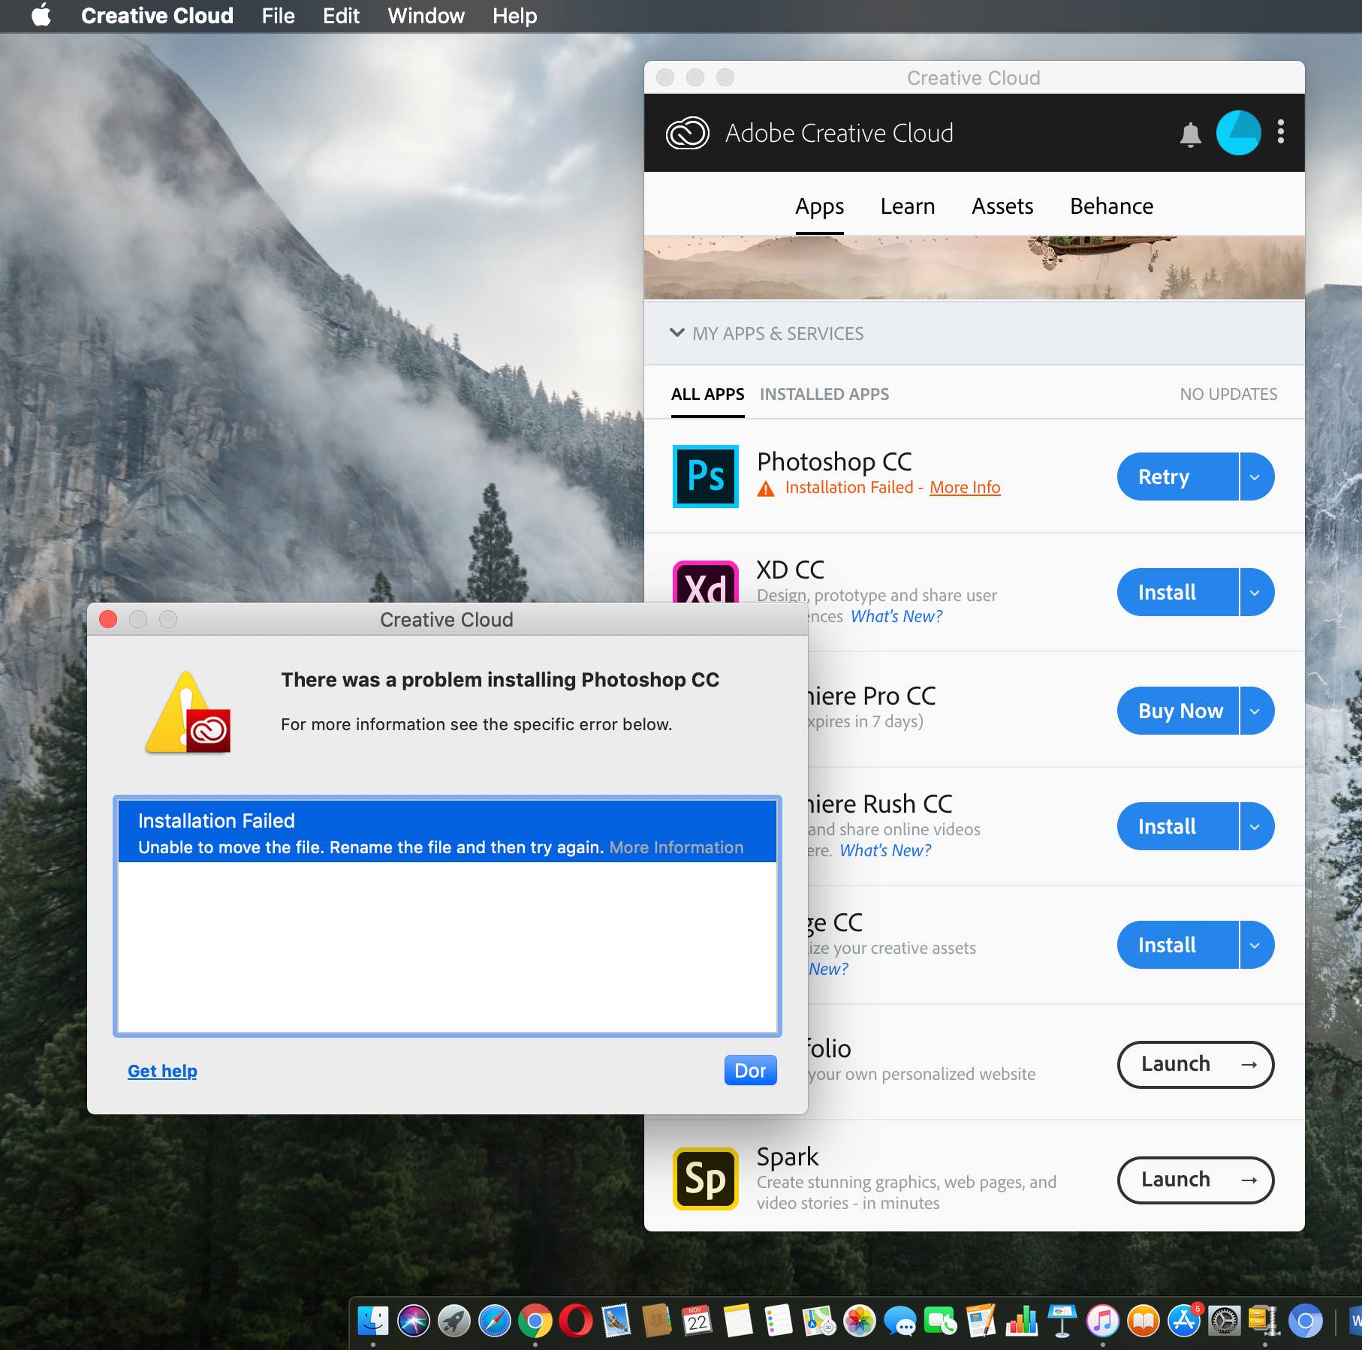Open Launchpad from the Dock

coord(454,1321)
